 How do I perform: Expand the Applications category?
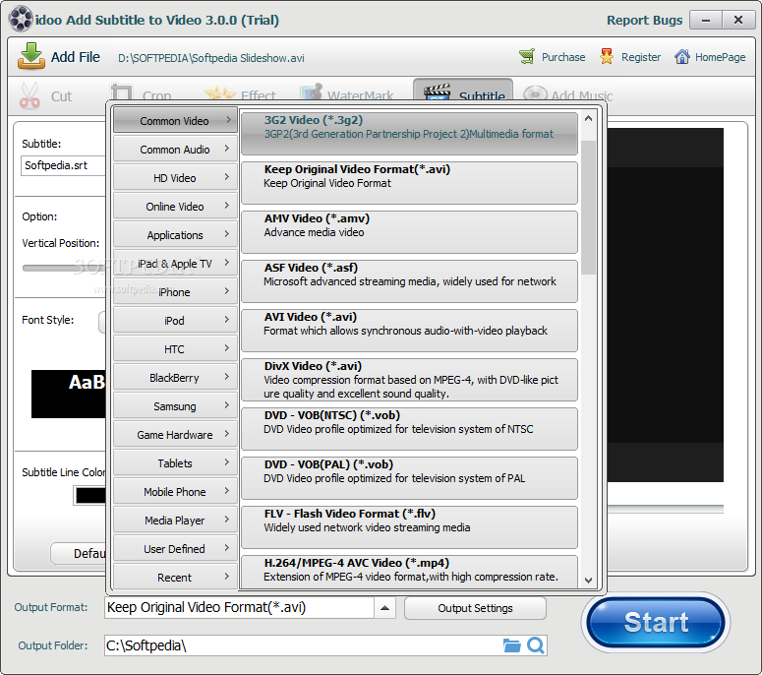[175, 235]
